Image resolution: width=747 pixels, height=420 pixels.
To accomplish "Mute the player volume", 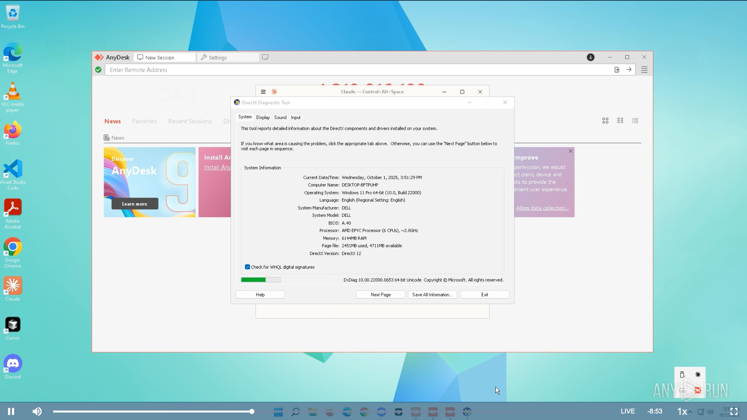I will coord(37,412).
